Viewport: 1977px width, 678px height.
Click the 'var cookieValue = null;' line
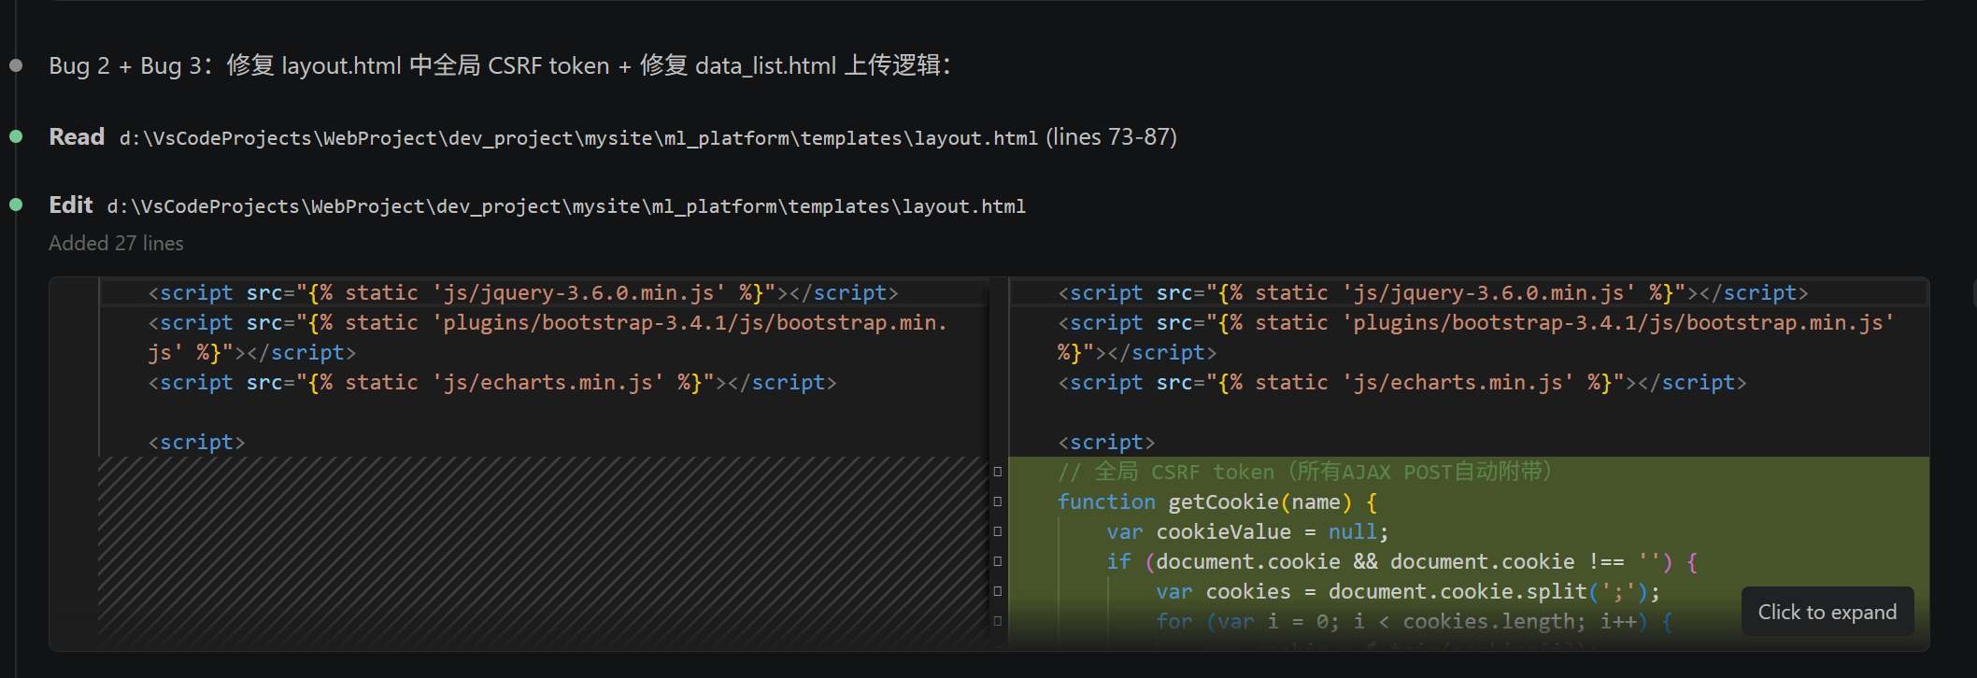pyautogui.click(x=1247, y=532)
